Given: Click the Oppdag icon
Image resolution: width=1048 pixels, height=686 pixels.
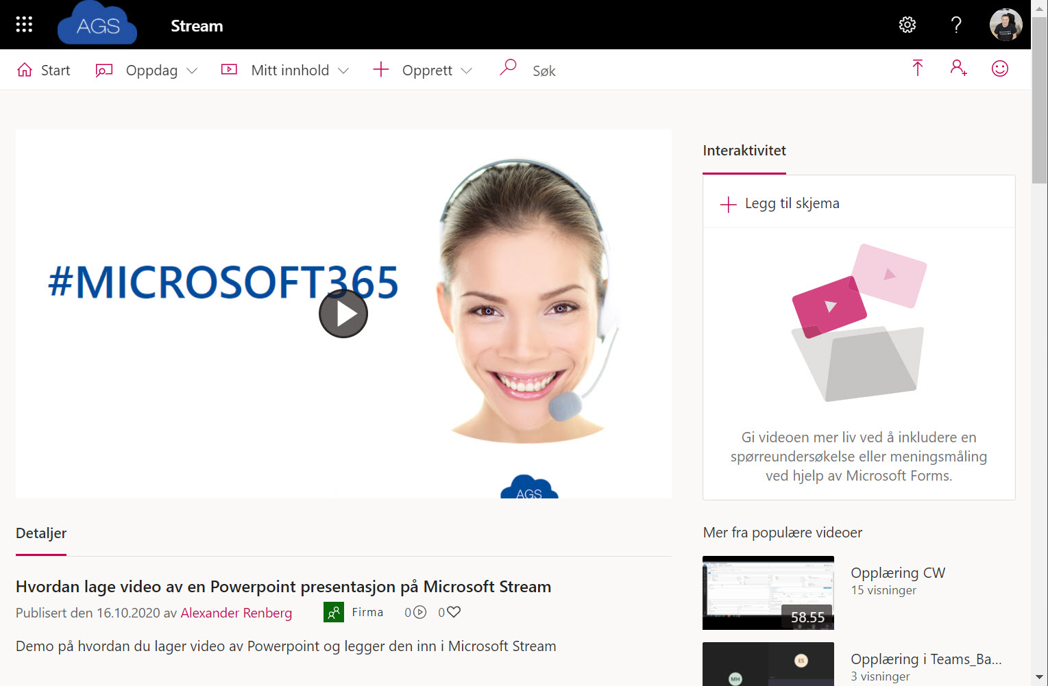Looking at the screenshot, I should pyautogui.click(x=103, y=70).
